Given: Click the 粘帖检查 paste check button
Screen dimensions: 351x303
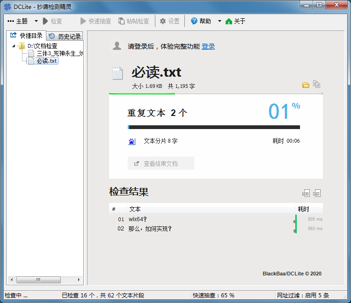Looking at the screenshot, I should 134,21.
